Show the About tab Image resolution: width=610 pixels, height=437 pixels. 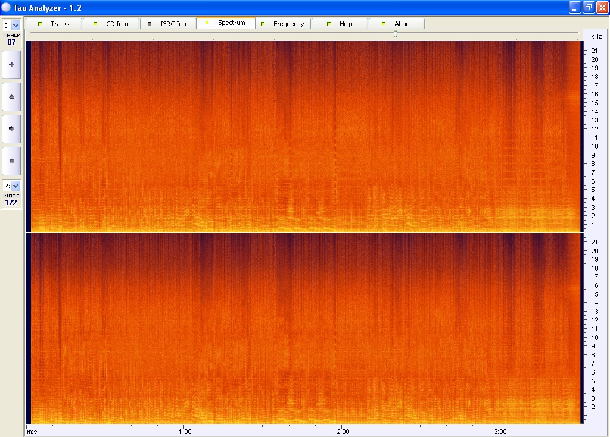(397, 24)
